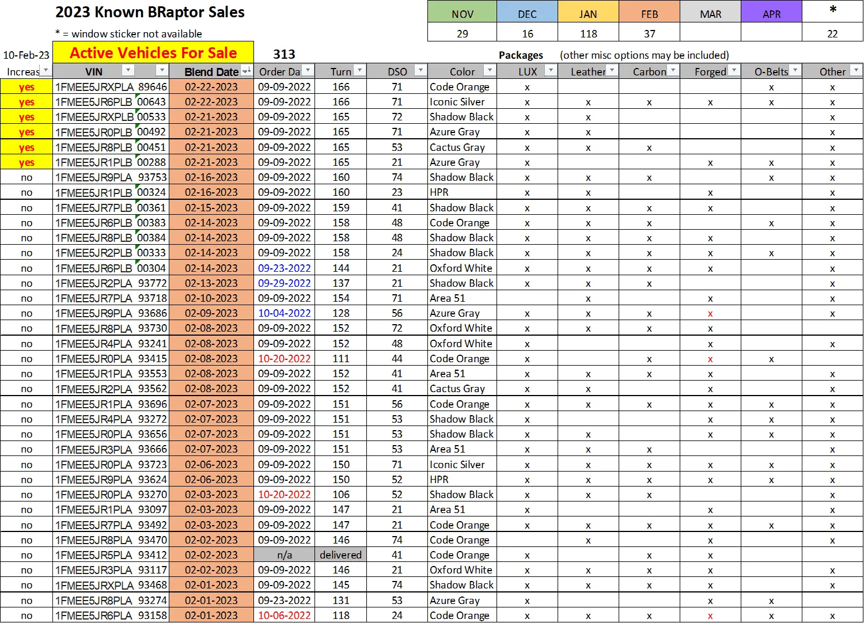
Task: Click the red order date 10-06-2022
Action: (284, 615)
